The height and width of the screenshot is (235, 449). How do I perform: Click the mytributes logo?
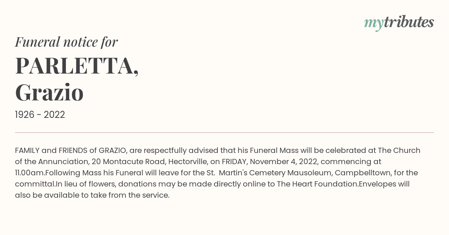click(399, 23)
